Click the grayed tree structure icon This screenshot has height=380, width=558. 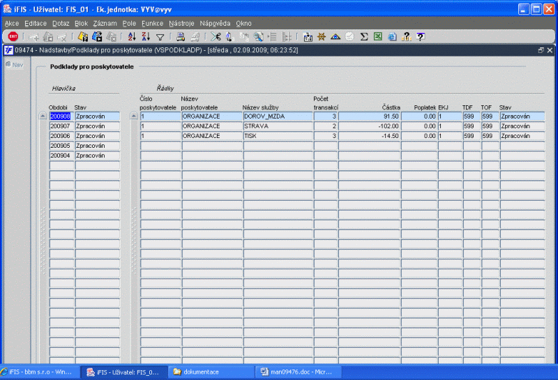coord(287,37)
